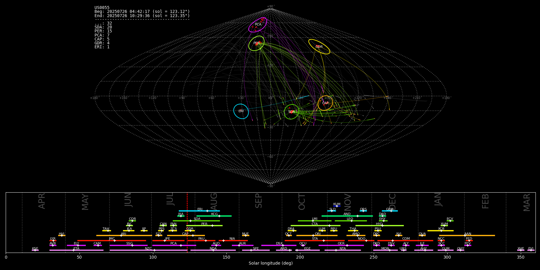The height and width of the screenshot is (270, 540).
Task: Click the legend entry 'CAP: 5'
Action: pyautogui.click(x=102, y=39)
